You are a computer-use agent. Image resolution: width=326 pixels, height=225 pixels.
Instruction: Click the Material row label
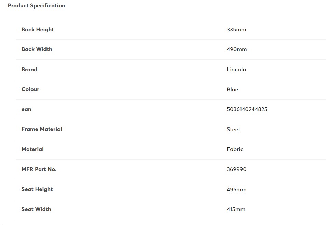[32, 149]
